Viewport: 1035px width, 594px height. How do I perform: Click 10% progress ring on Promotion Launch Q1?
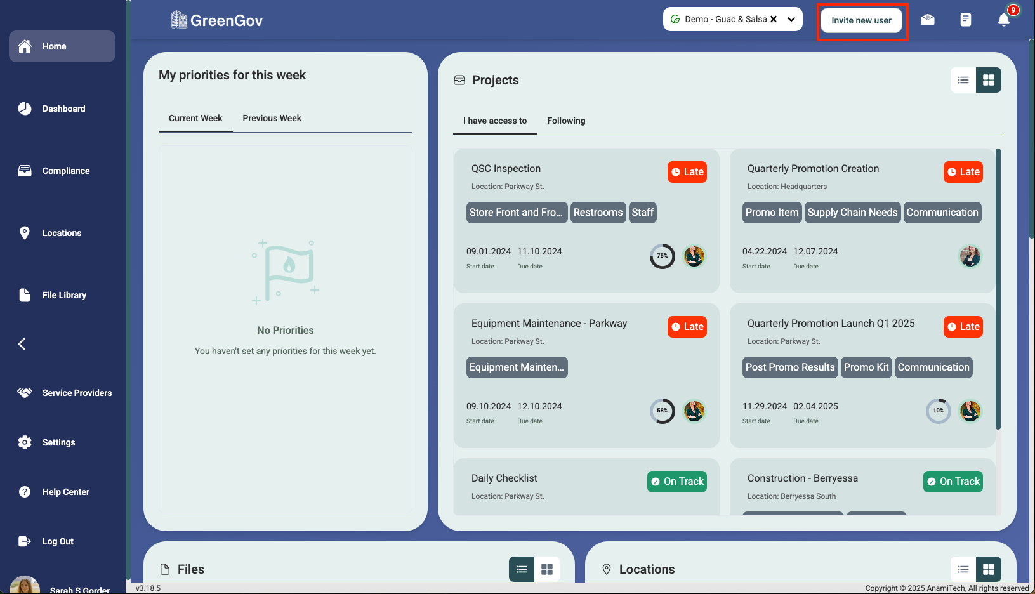[939, 411]
